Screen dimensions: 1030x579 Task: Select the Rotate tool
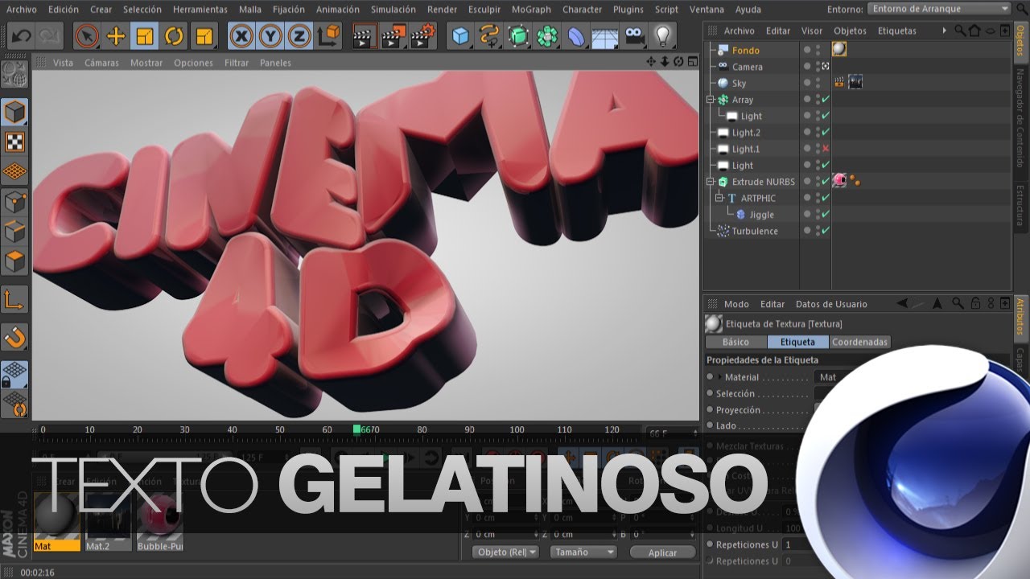(174, 36)
